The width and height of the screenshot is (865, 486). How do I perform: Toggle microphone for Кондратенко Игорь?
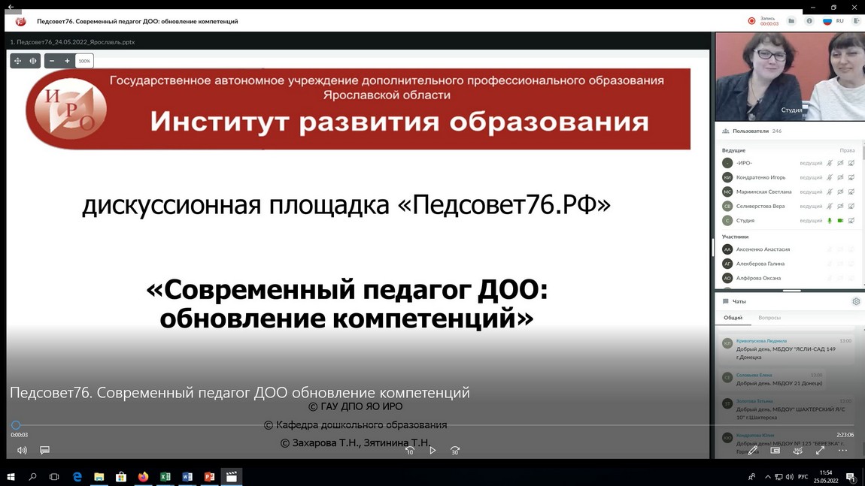829,177
